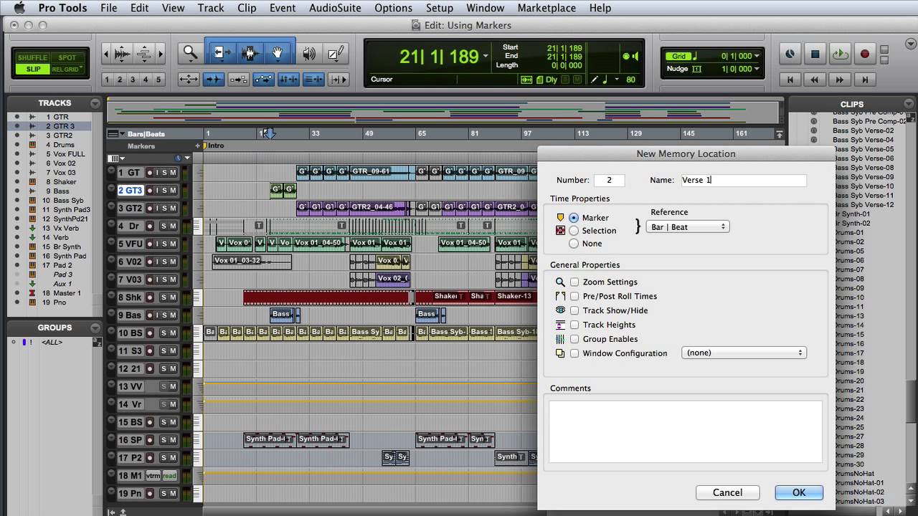The width and height of the screenshot is (918, 516).
Task: Select the Trim tool
Action: point(222,54)
